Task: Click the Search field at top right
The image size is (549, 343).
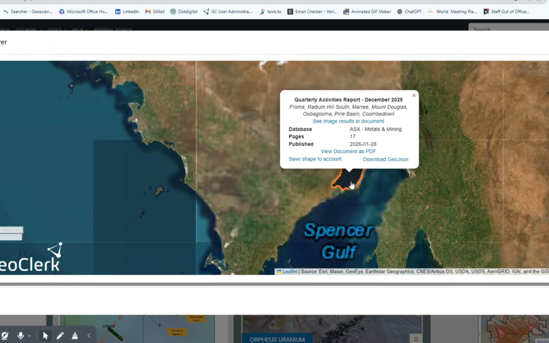Action: click(508, 29)
